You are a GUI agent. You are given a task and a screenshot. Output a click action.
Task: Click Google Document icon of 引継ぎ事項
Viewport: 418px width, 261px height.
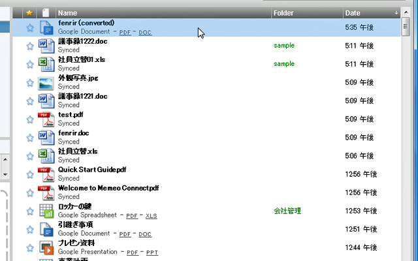[x=46, y=230]
